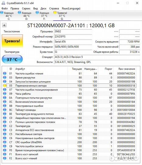142x165 pixels.
Task: Click status icon for Неисправимые ошибки BB row
Action: click(5, 106)
